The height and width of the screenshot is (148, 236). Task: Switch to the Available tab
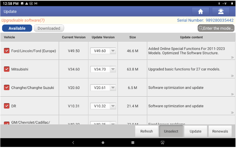17,28
